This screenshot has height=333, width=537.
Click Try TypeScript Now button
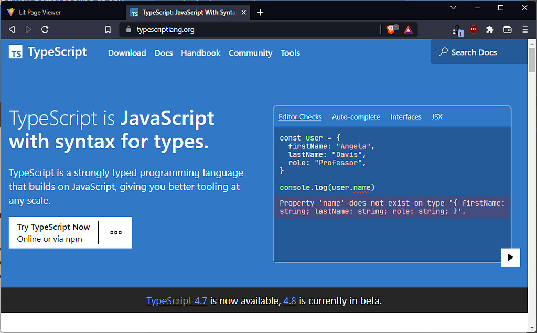[53, 233]
